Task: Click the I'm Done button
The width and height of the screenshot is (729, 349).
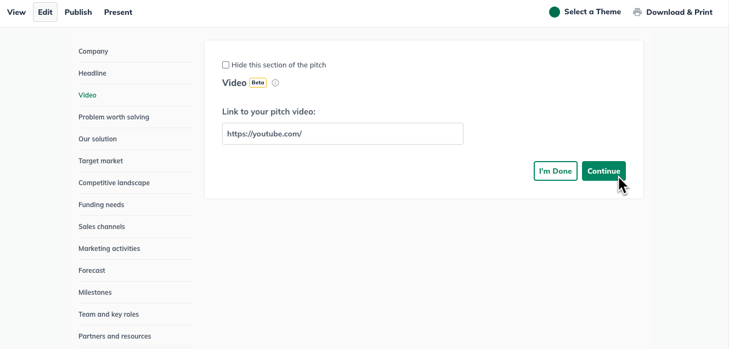Action: tap(556, 171)
